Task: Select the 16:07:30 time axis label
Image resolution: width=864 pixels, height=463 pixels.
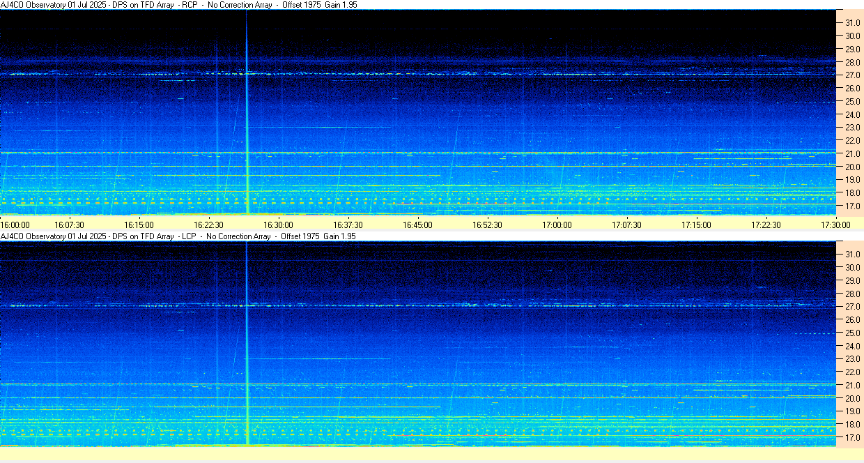Action: pyautogui.click(x=70, y=225)
